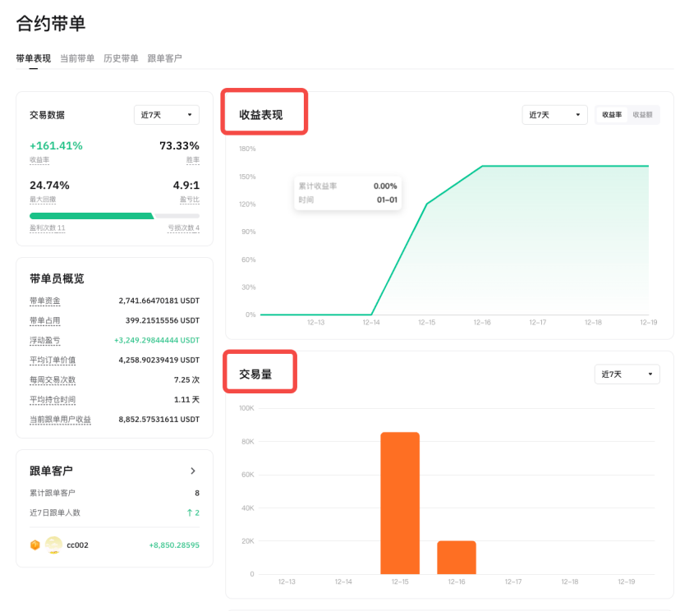Image resolution: width=680 pixels, height=611 pixels.
Task: Click the green win/loss progress bar
Action: 91,216
